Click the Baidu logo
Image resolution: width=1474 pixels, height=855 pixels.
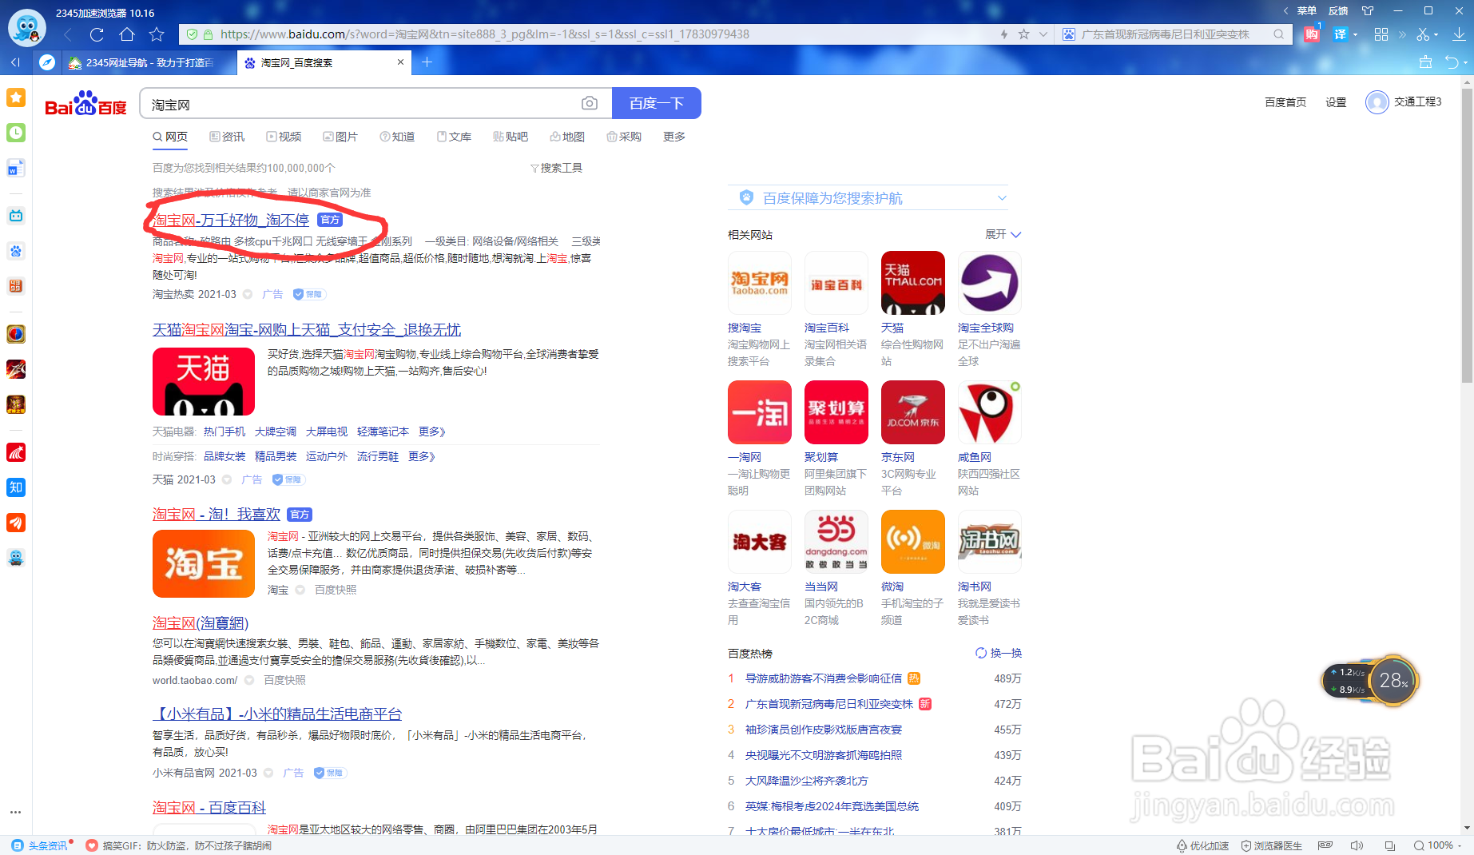(85, 104)
